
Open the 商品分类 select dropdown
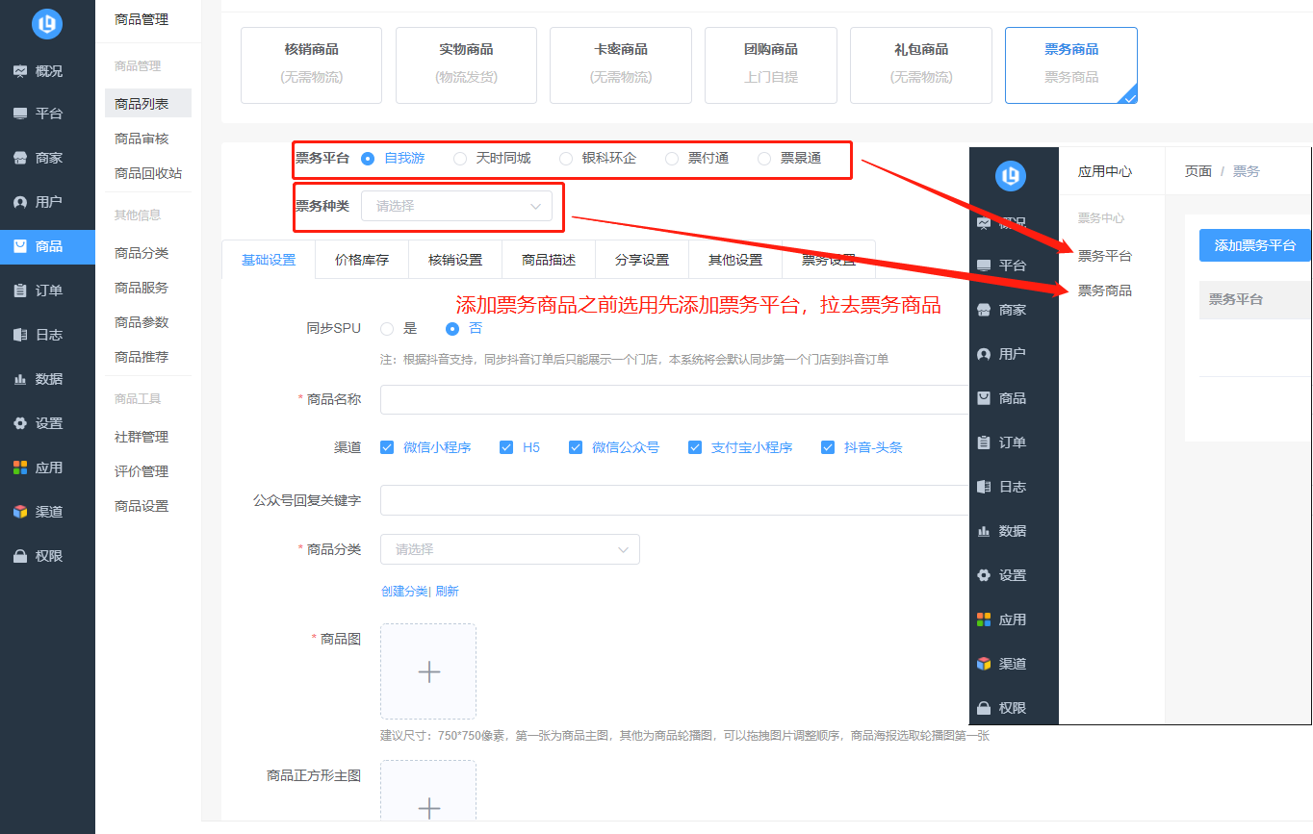click(x=509, y=549)
